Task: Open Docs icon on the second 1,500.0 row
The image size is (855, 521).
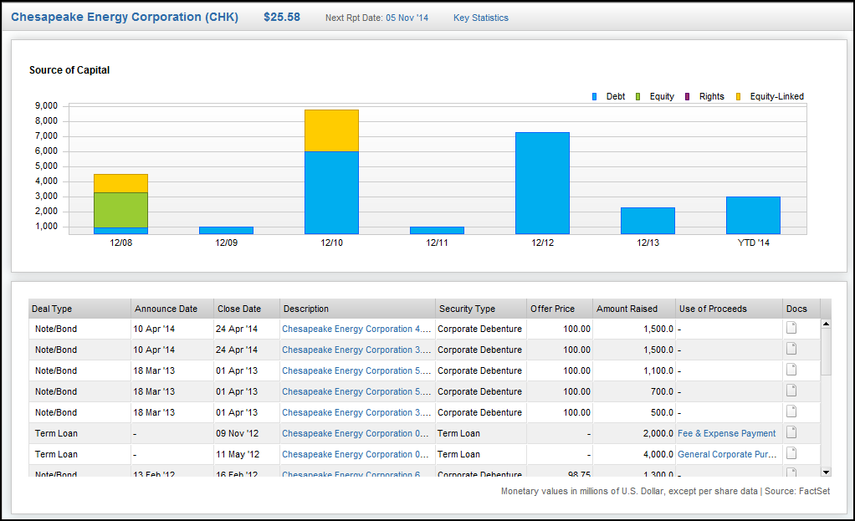Action: coord(791,350)
